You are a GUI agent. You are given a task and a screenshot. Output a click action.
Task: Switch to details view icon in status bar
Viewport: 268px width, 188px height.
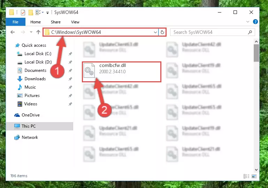(x=246, y=176)
